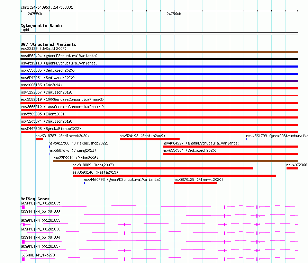Click the nsv4561799 small blue marker
This screenshot has height=263, width=308.
click(247, 139)
